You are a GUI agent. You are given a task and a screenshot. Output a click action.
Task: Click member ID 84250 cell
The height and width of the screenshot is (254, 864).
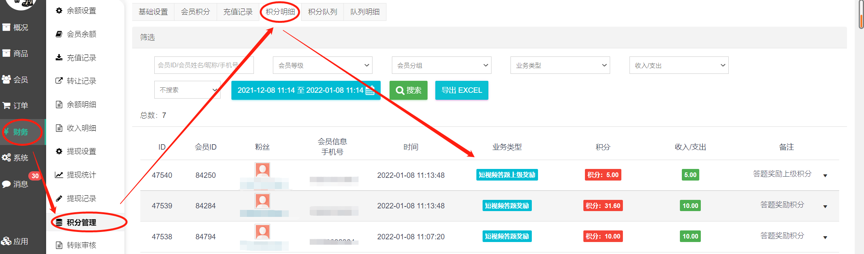click(x=205, y=175)
